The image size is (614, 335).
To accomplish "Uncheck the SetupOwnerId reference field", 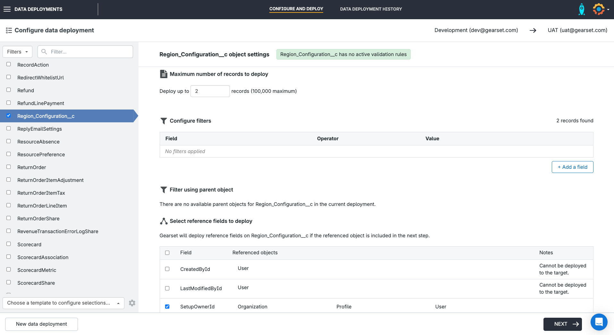I will [167, 306].
